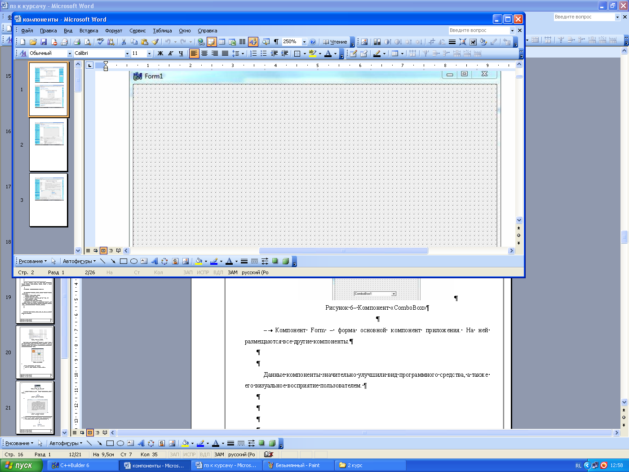This screenshot has width=629, height=472.
Task: Click the Insert Excel spreadsheet icon
Action: (x=232, y=42)
